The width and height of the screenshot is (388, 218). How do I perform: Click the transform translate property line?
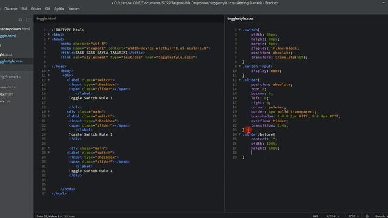(x=279, y=58)
